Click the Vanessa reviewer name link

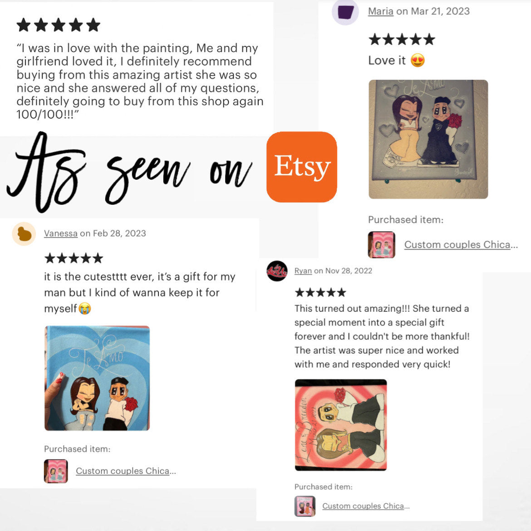pos(61,233)
